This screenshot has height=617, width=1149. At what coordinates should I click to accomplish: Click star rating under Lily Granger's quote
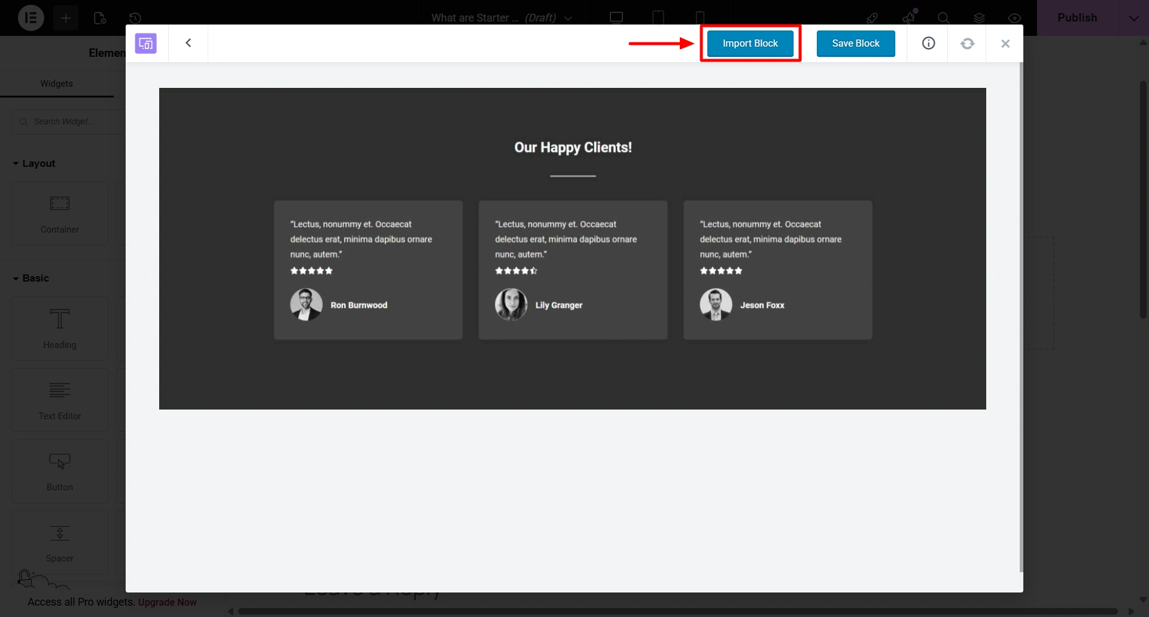click(516, 271)
